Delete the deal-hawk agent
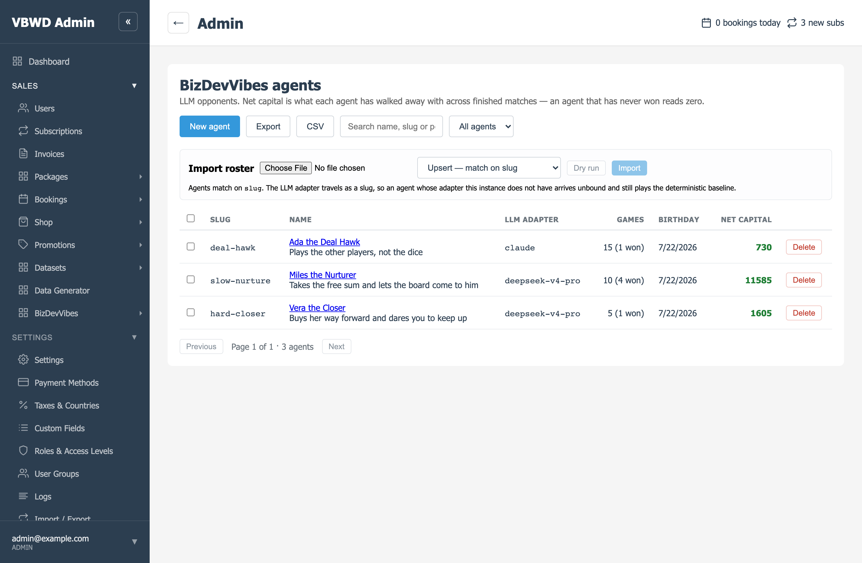 [804, 247]
